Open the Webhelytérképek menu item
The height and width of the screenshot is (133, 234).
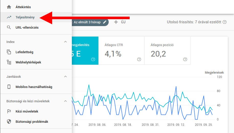[x=28, y=62]
